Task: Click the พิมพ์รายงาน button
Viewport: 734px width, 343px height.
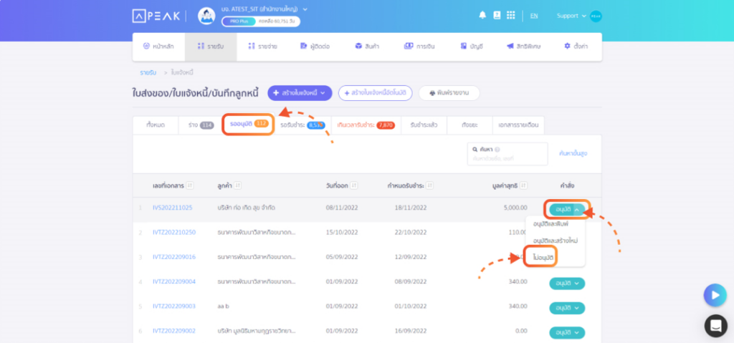Action: click(x=449, y=93)
